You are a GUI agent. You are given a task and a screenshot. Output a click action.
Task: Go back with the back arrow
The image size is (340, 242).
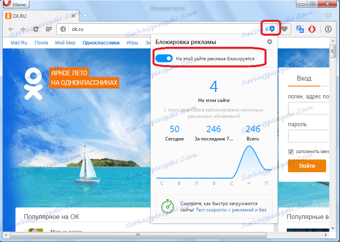(11, 29)
